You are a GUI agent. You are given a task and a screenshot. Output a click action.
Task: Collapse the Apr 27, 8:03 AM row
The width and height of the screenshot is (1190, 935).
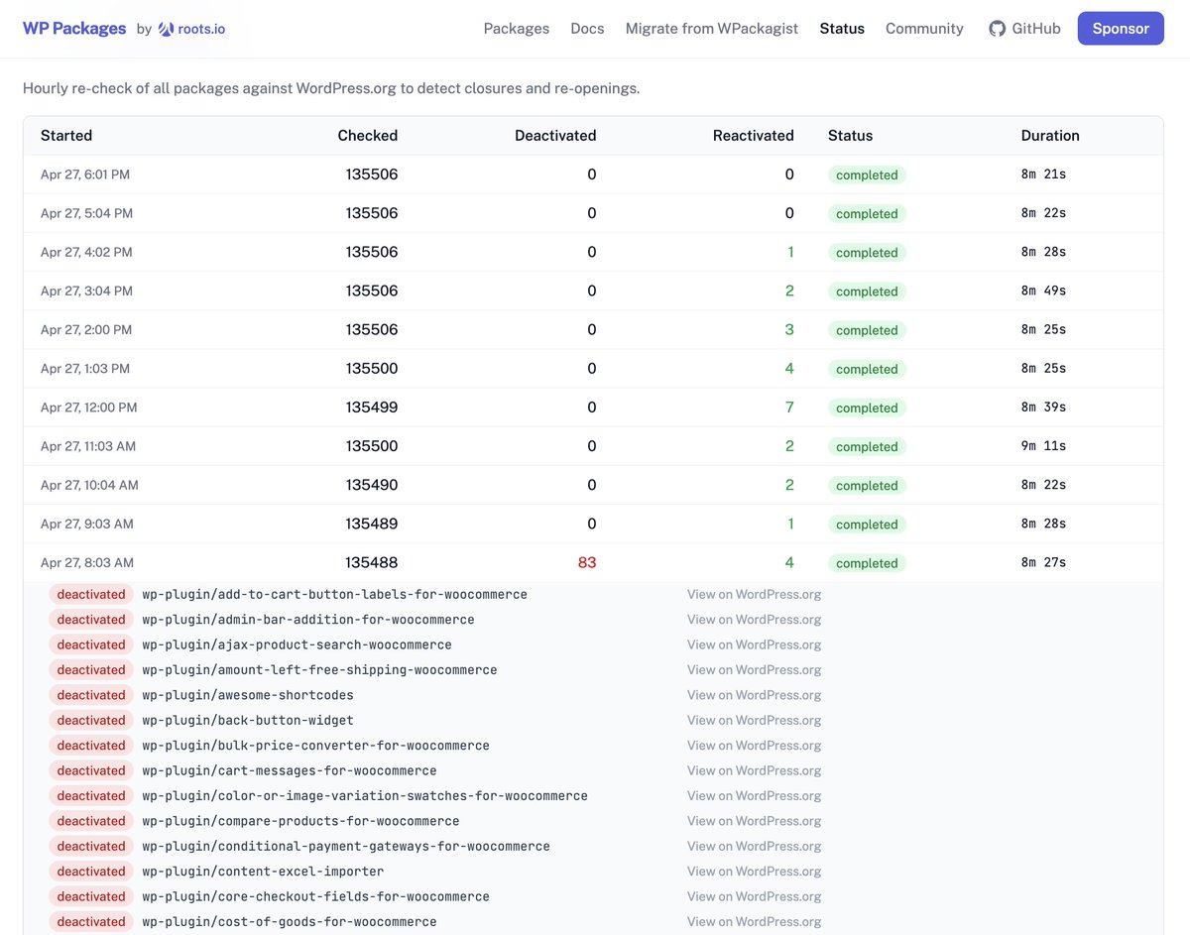click(593, 562)
